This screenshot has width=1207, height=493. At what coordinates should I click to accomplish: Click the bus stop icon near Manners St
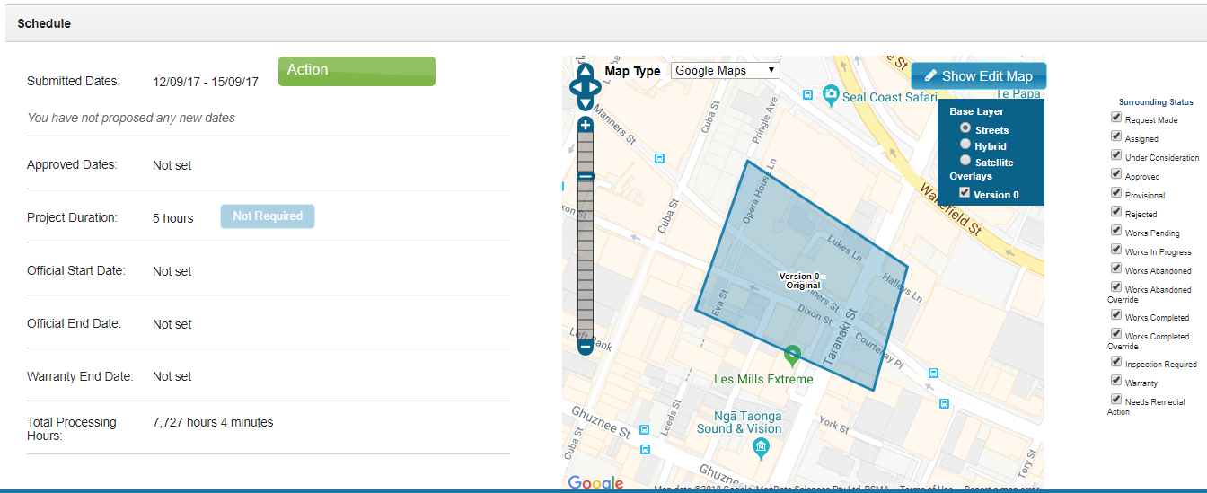[x=660, y=159]
